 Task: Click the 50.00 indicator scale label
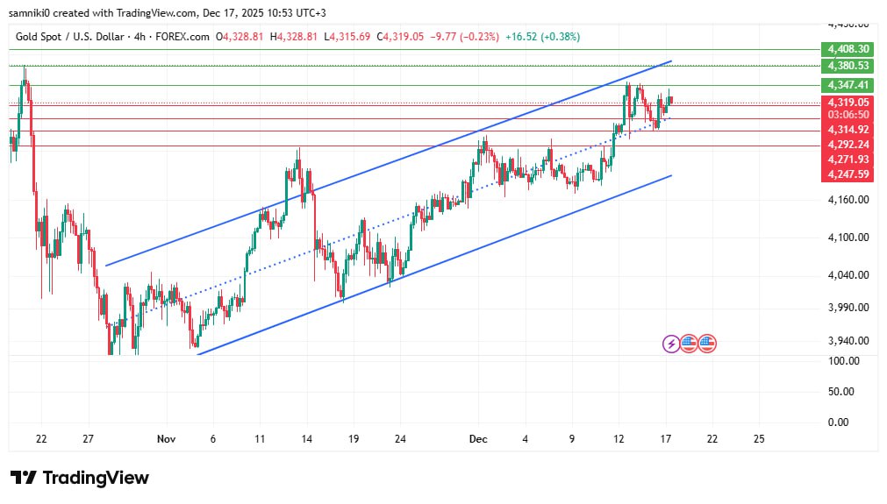[841, 392]
